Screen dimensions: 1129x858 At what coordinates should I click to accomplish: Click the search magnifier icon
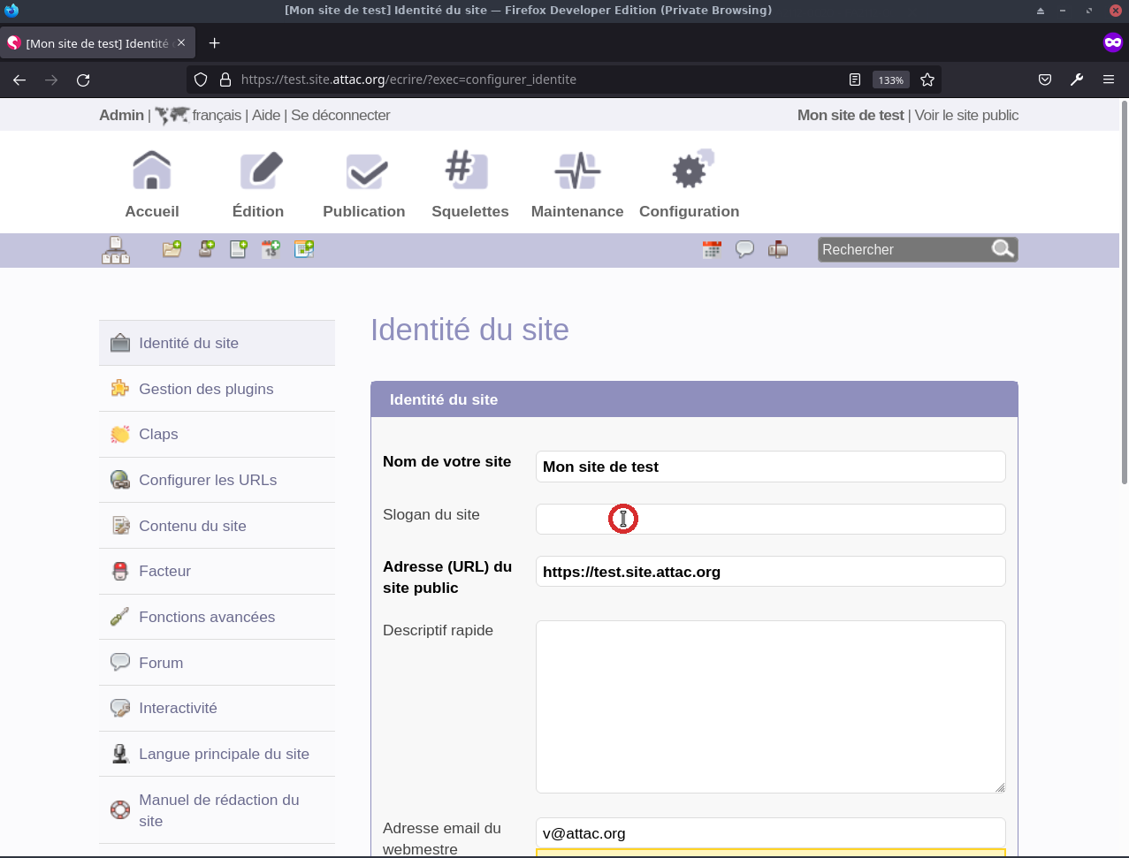click(x=1003, y=249)
